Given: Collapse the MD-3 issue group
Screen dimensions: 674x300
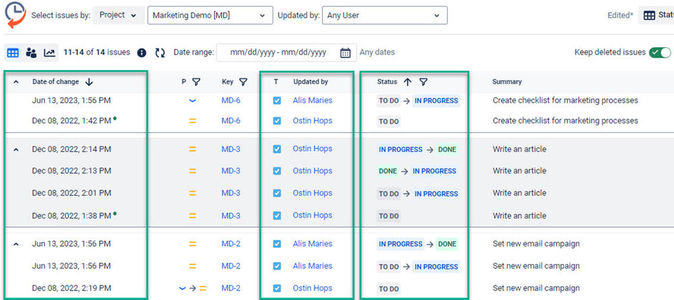Looking at the screenshot, I should pyautogui.click(x=16, y=150).
